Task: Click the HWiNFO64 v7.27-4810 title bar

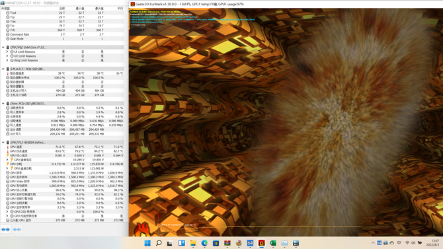Action: [x=64, y=3]
